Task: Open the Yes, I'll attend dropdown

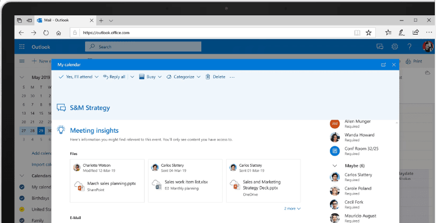Action: 96,77
